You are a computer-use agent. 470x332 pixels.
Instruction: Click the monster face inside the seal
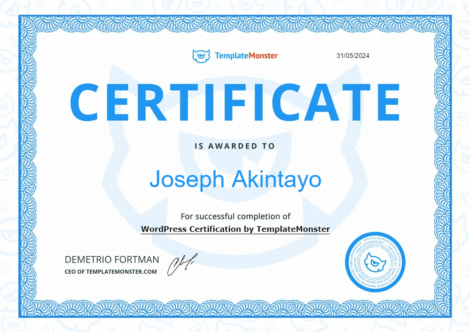pos(375,262)
